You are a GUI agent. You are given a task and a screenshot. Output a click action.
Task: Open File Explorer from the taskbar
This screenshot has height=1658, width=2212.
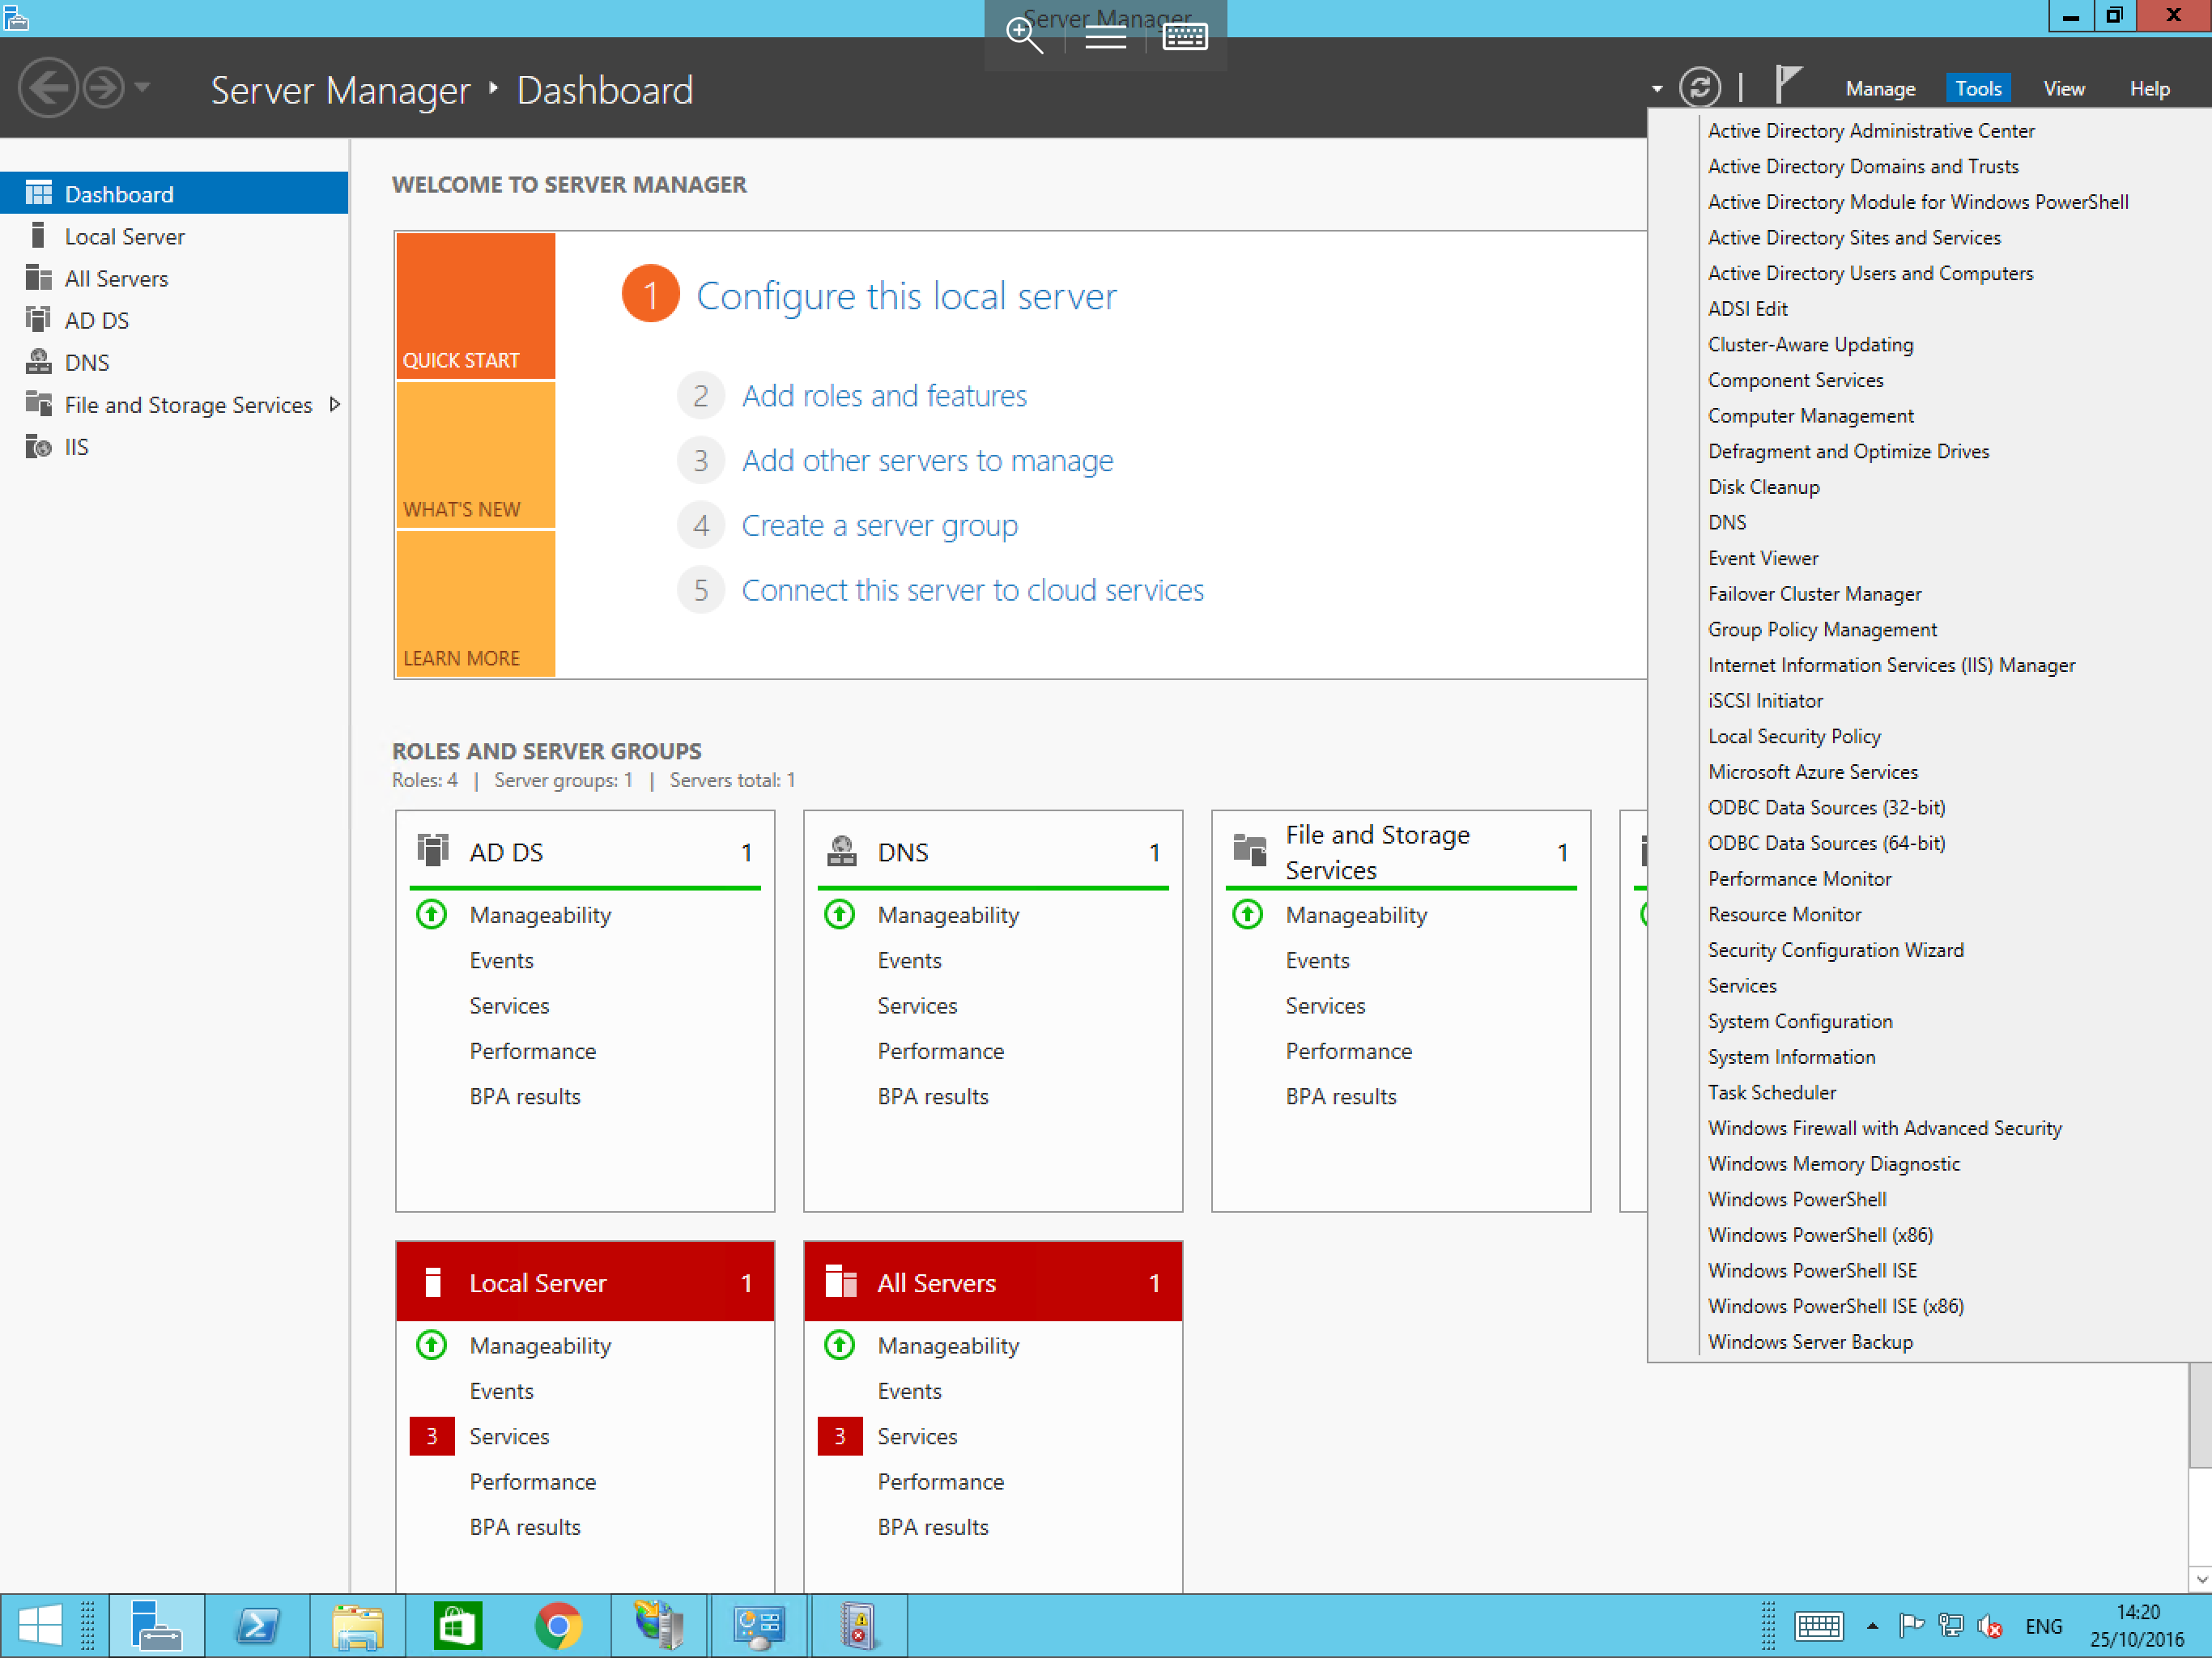[x=358, y=1626]
